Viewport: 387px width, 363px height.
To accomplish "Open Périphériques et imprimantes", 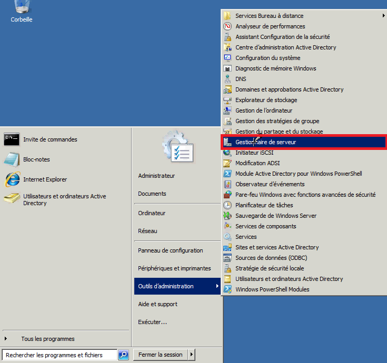I will pos(174,268).
